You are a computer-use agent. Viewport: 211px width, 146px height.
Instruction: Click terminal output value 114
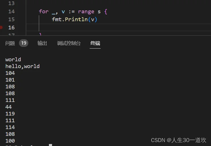pos(10,127)
